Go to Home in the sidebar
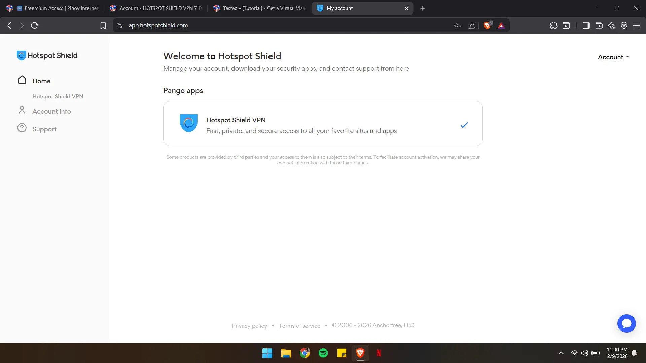 coord(41,81)
